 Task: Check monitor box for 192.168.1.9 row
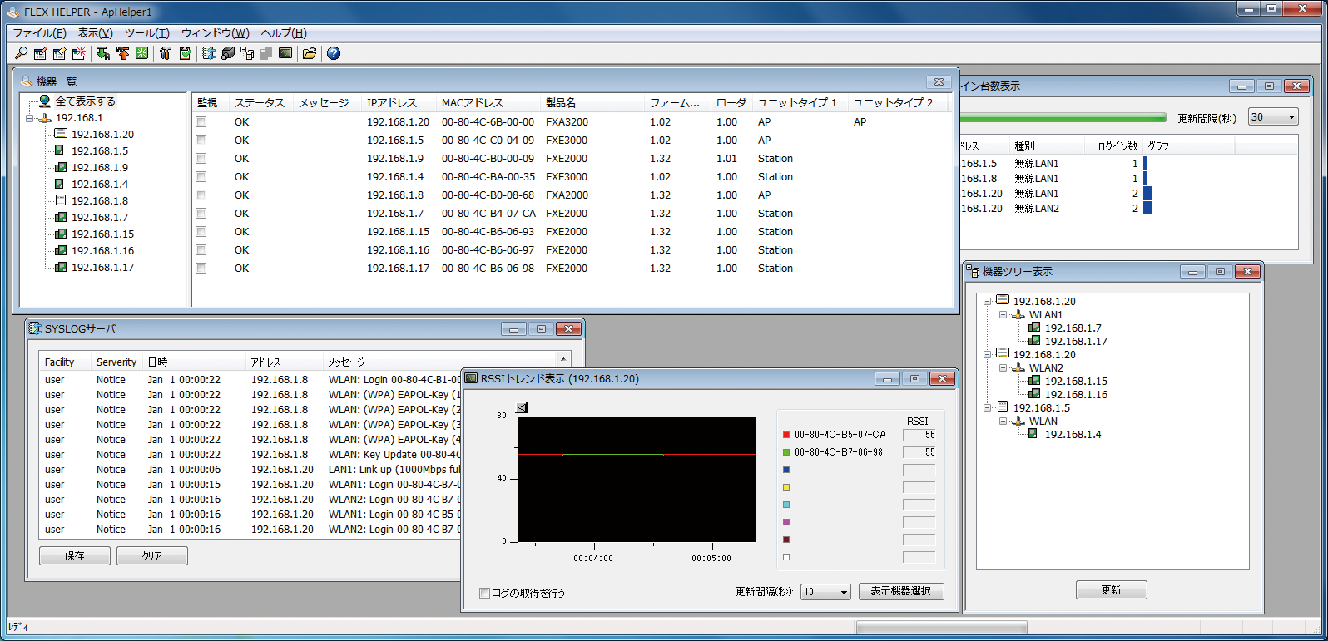click(201, 159)
